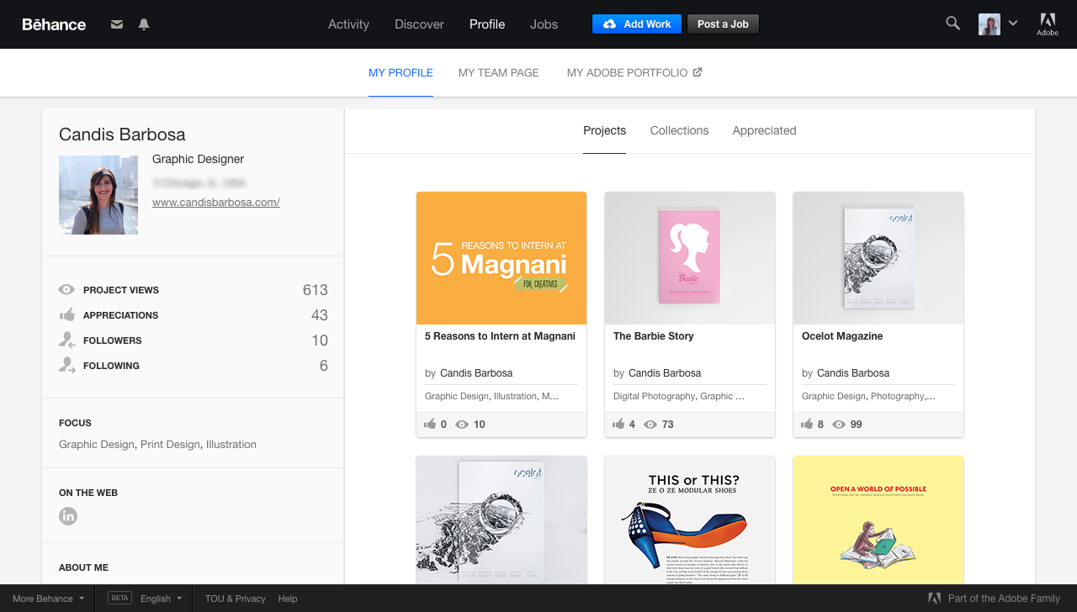Expand the More Behance dropdown
The height and width of the screenshot is (612, 1077).
click(49, 599)
